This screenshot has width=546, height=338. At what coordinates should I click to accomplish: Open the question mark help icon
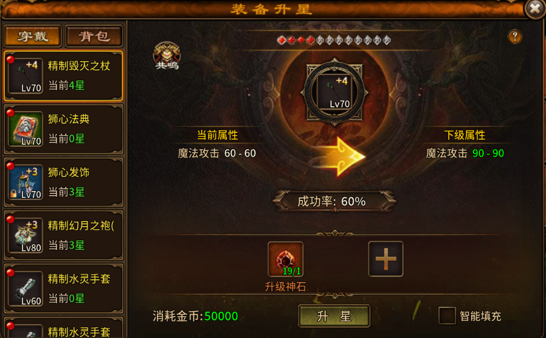tap(514, 37)
